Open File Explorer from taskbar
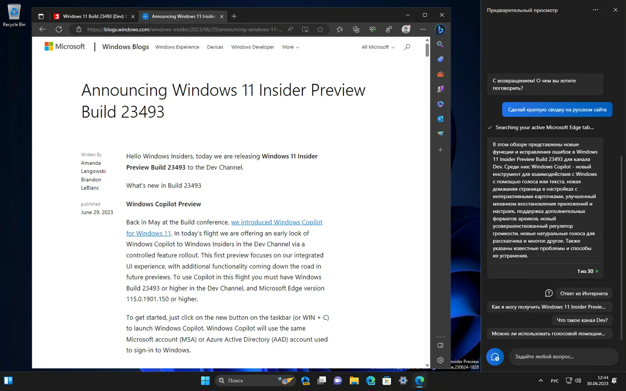 click(354, 381)
